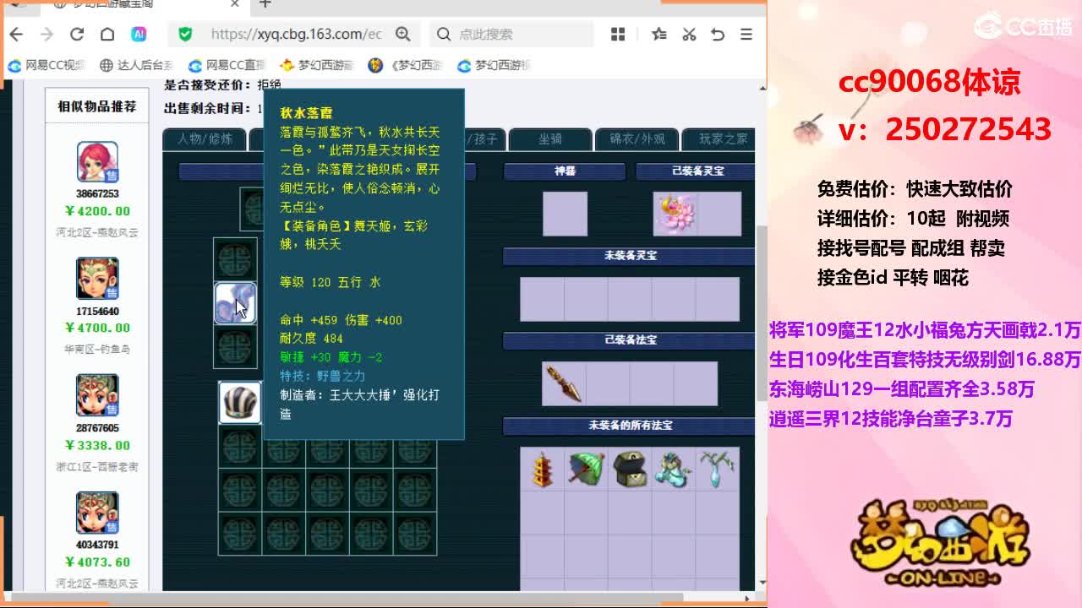Select the green umbrella 法宝 icon
Screen dimensions: 1082x608
pyautogui.click(x=586, y=469)
